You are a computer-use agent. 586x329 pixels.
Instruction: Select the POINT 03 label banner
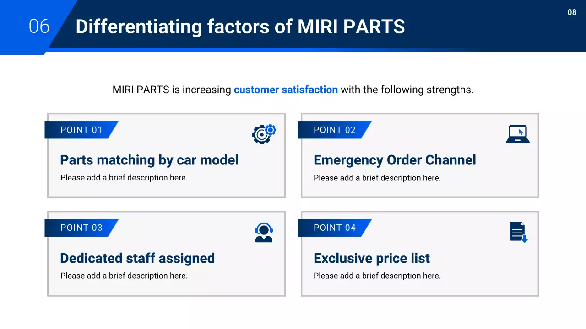pyautogui.click(x=81, y=228)
